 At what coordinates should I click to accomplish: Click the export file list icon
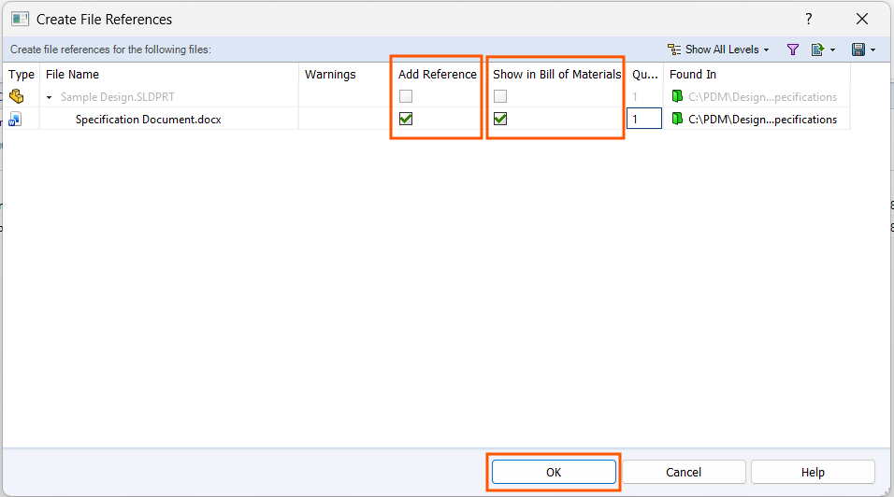coord(817,50)
